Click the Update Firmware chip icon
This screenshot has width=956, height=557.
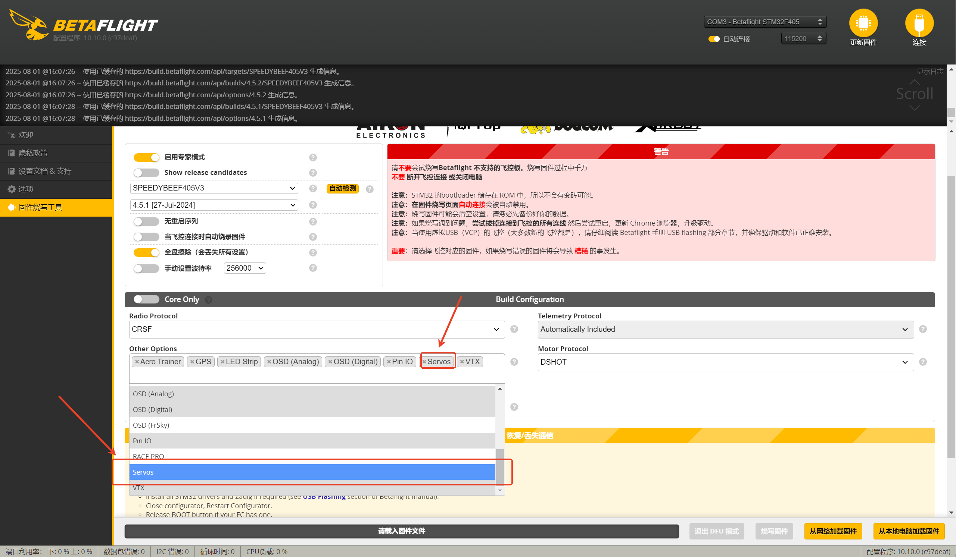pos(863,23)
